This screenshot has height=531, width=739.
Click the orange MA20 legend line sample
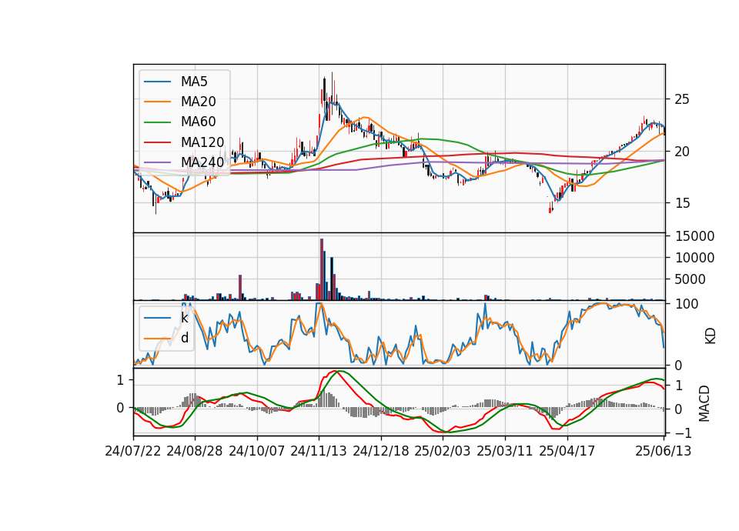pos(157,102)
